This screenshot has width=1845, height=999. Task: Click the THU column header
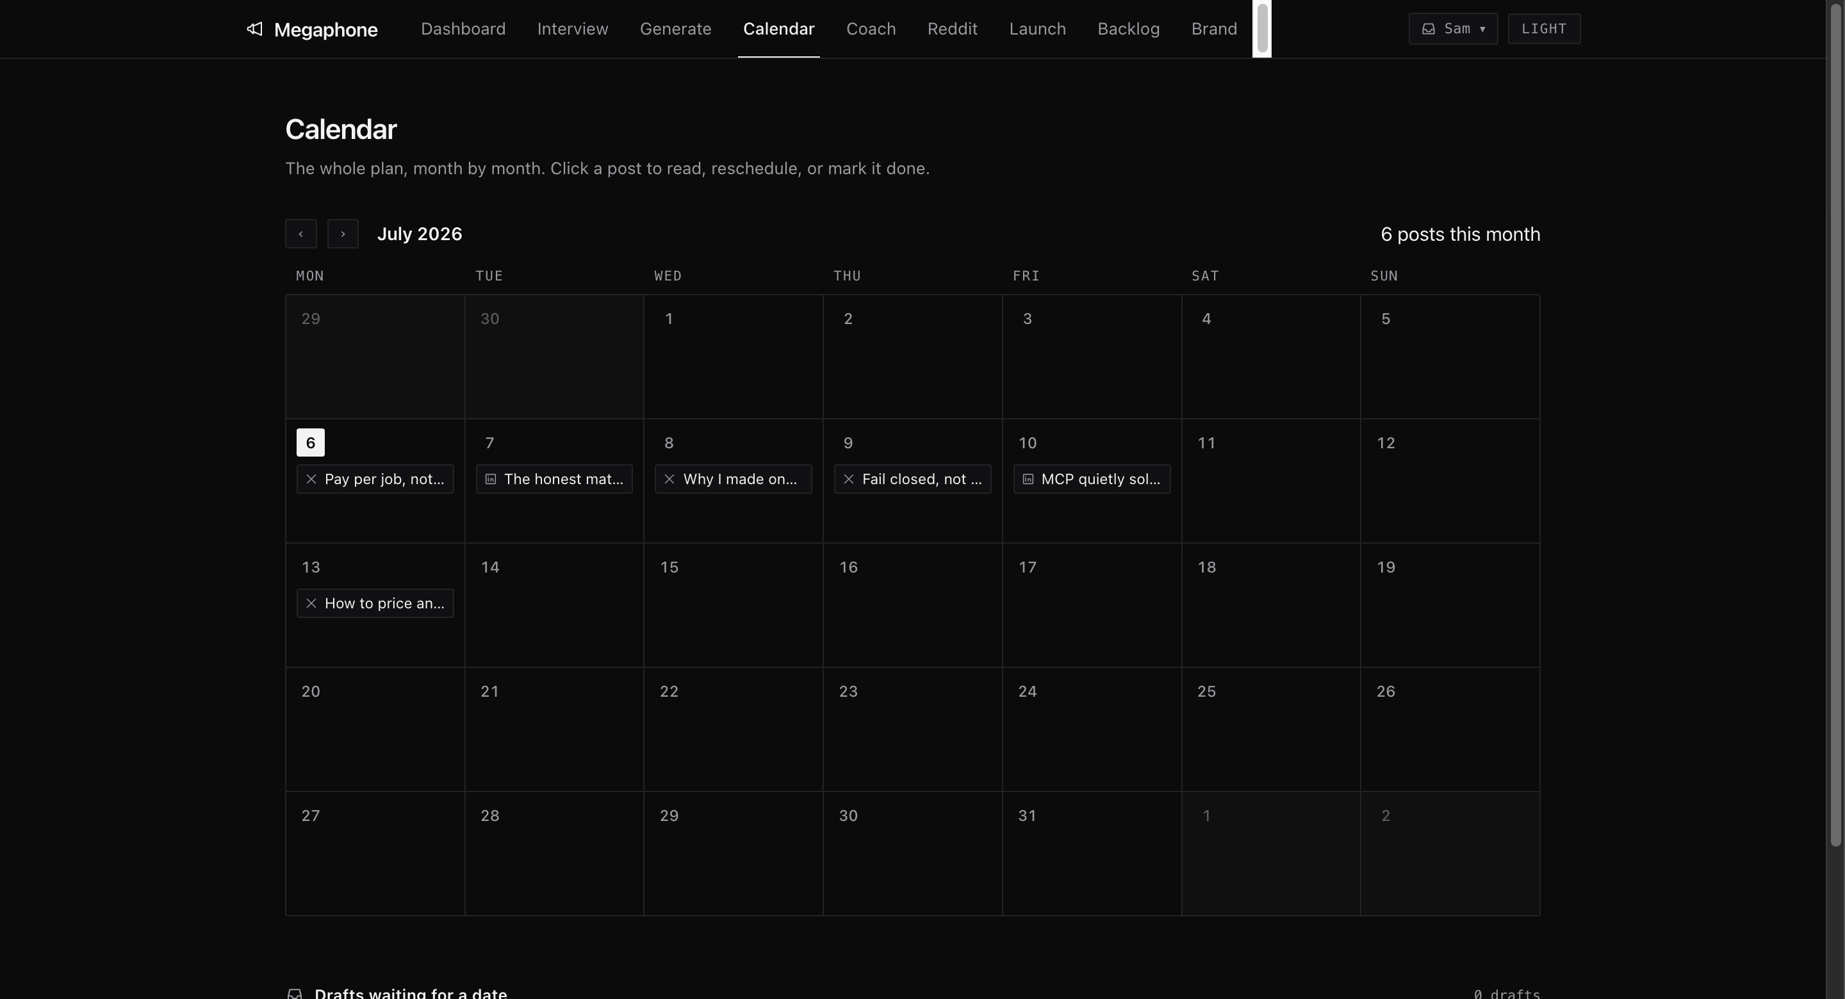848,276
